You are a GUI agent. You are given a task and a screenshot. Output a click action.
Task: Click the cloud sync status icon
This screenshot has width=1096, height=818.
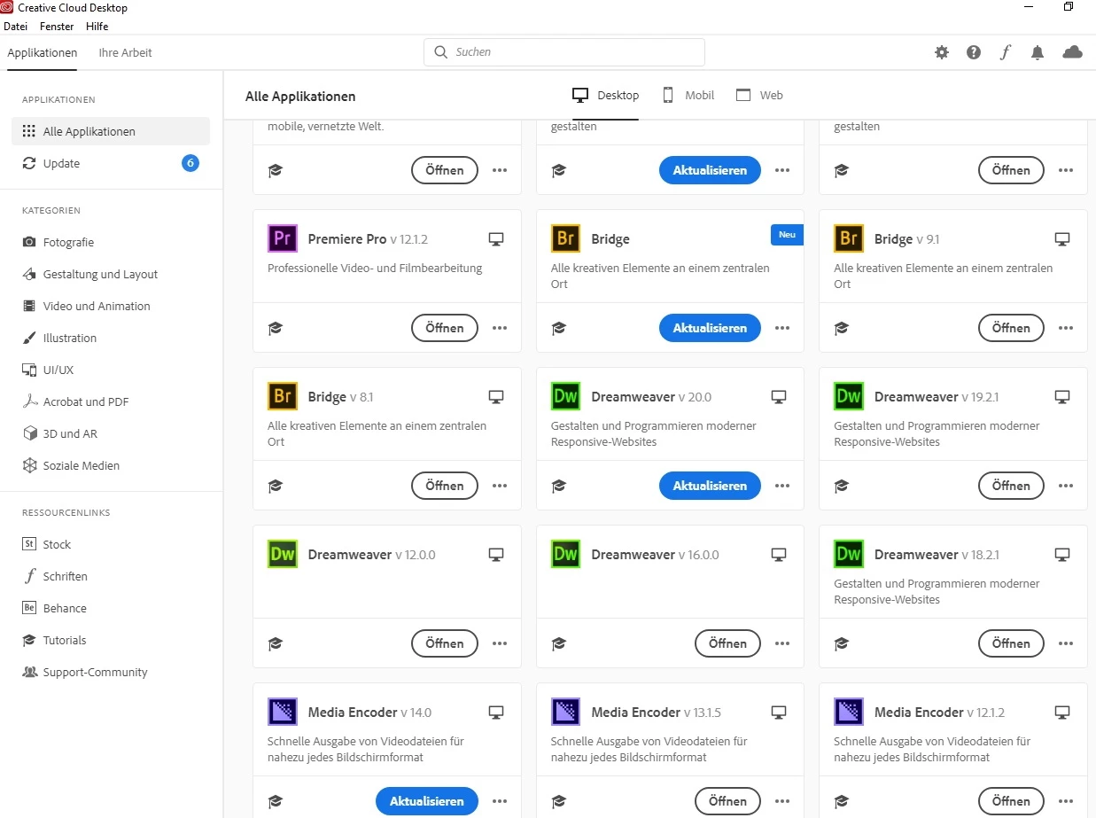pos(1072,52)
